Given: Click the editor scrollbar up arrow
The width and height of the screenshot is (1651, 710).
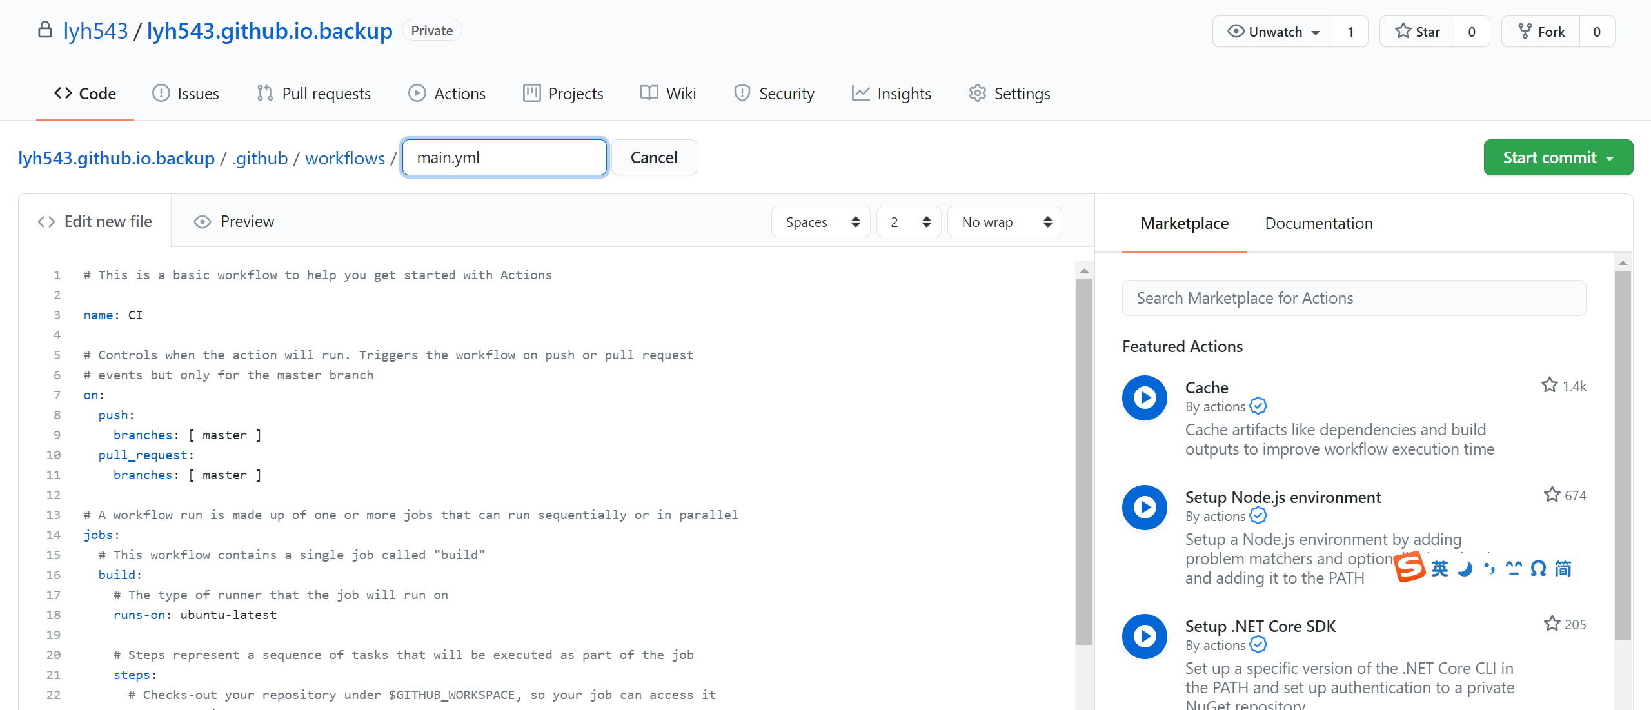Looking at the screenshot, I should [x=1084, y=270].
